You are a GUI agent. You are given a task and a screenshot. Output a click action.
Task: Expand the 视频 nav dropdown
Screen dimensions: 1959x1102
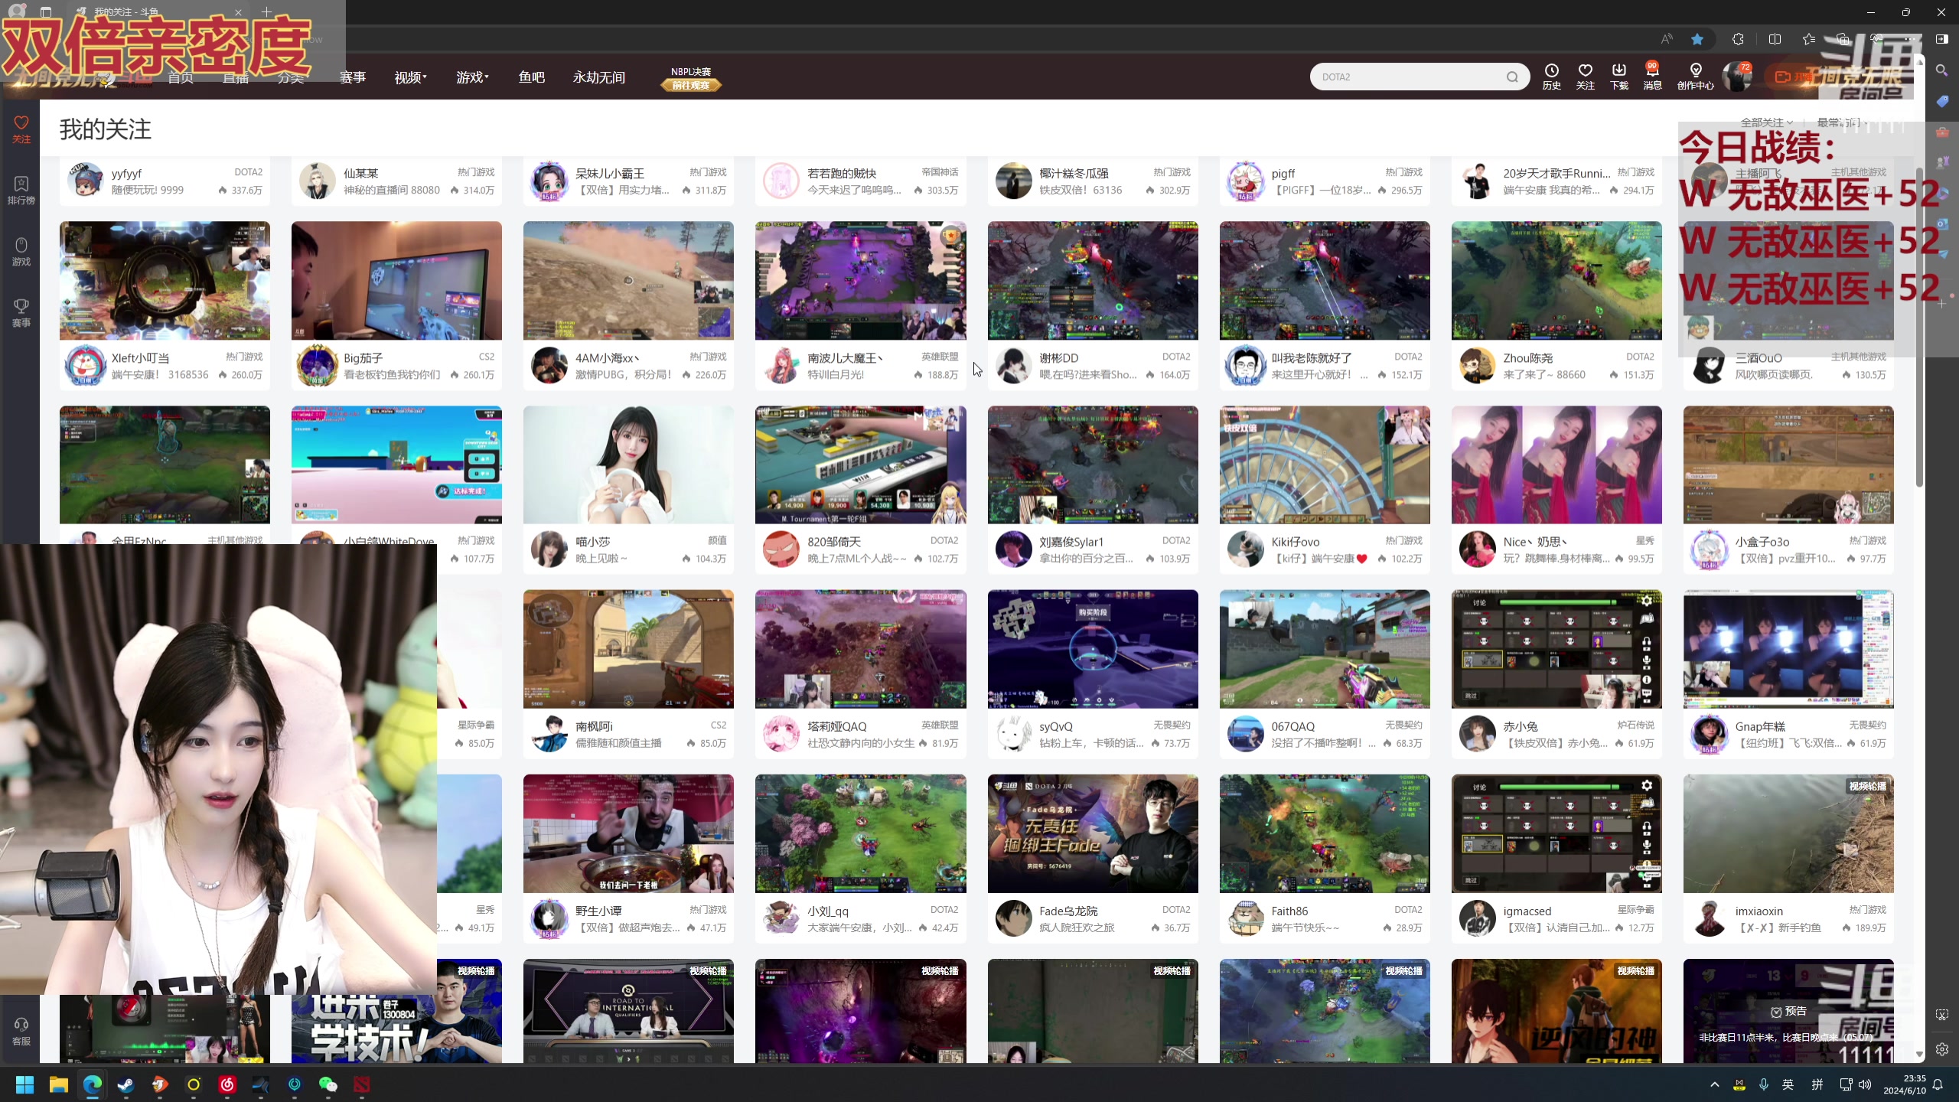click(410, 77)
